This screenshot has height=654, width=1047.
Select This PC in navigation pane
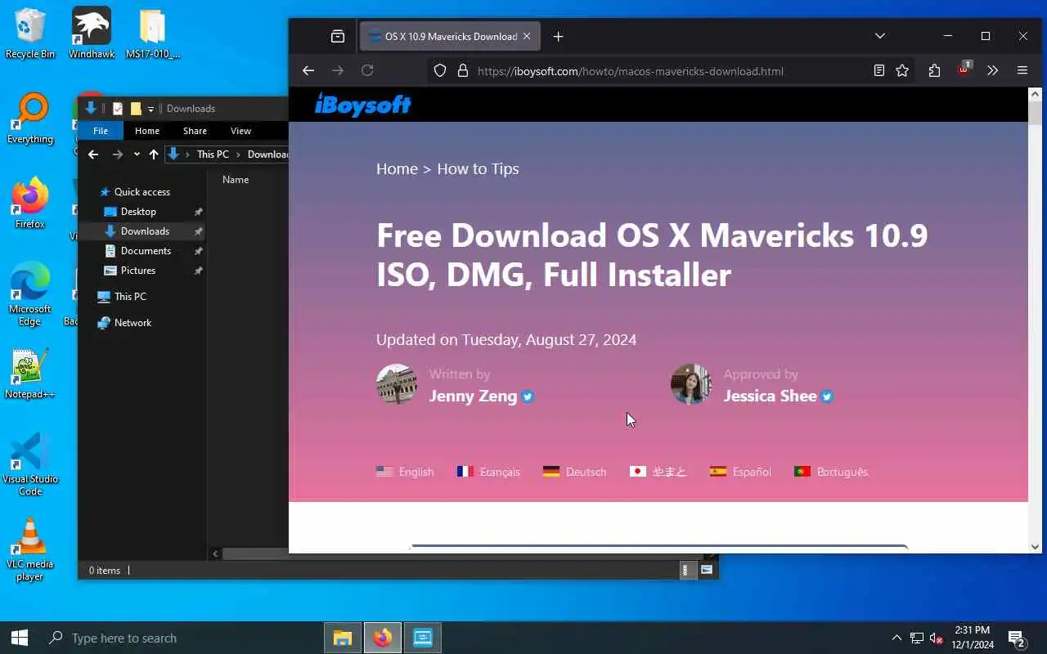[130, 297]
